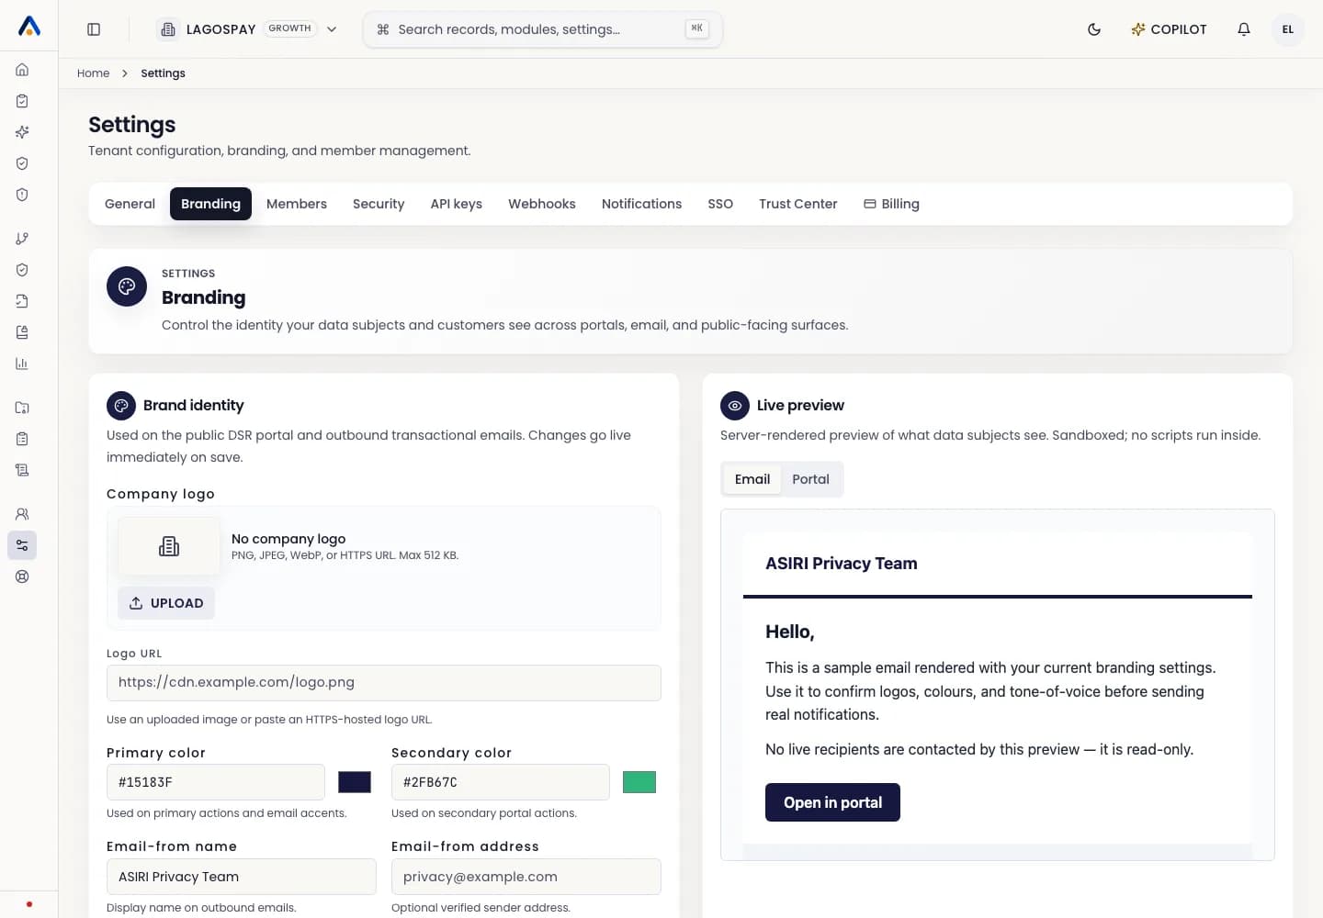
Task: Go to the Home breadcrumb
Action: click(x=93, y=73)
